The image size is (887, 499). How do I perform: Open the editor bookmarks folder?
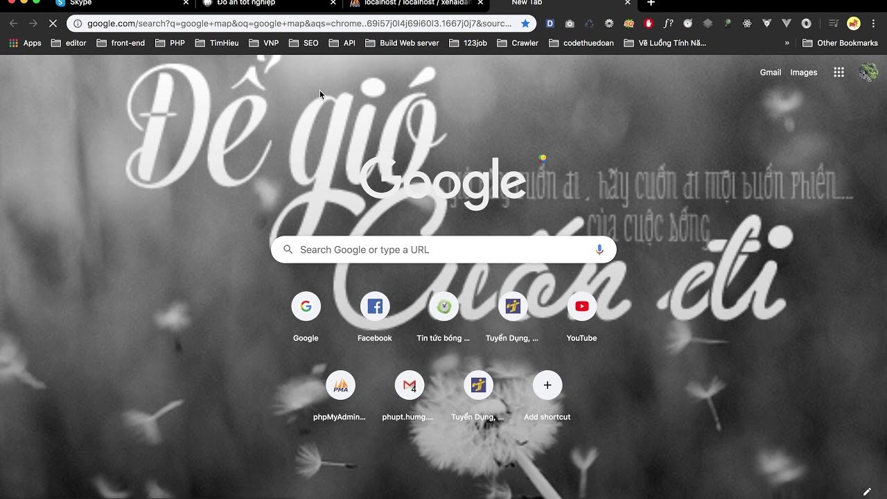pyautogui.click(x=69, y=43)
